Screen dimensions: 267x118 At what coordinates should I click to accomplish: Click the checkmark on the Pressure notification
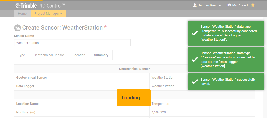(x=195, y=60)
